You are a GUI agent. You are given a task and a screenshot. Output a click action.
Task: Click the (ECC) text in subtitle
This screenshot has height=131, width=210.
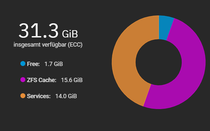click(75, 45)
